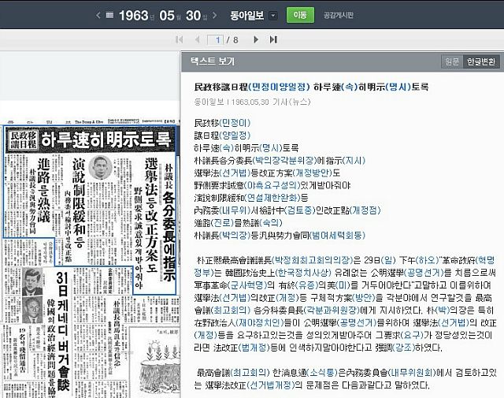Open the calendar date picker icon
Viewport: 504px width, 398px height.
109,15
